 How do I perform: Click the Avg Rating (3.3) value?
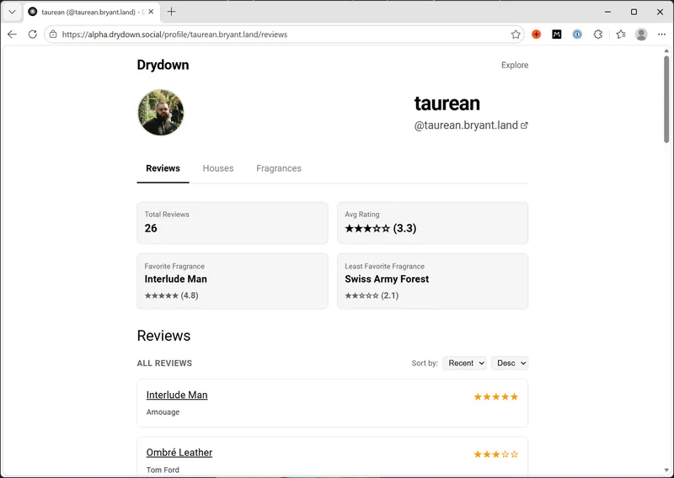tap(381, 228)
